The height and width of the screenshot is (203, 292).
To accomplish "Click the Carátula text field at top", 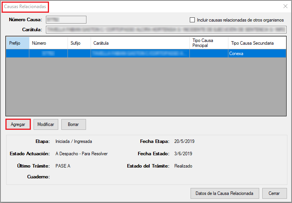I will (x=166, y=30).
